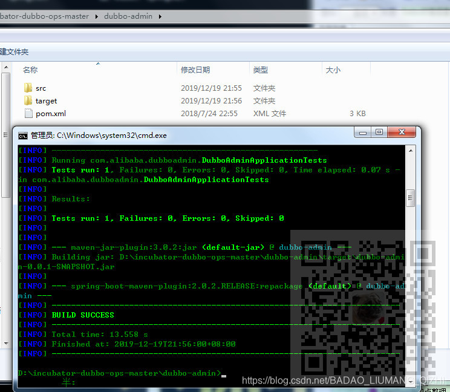Sort by 类型 column header
Screen dimensions: 450x392
[260, 70]
